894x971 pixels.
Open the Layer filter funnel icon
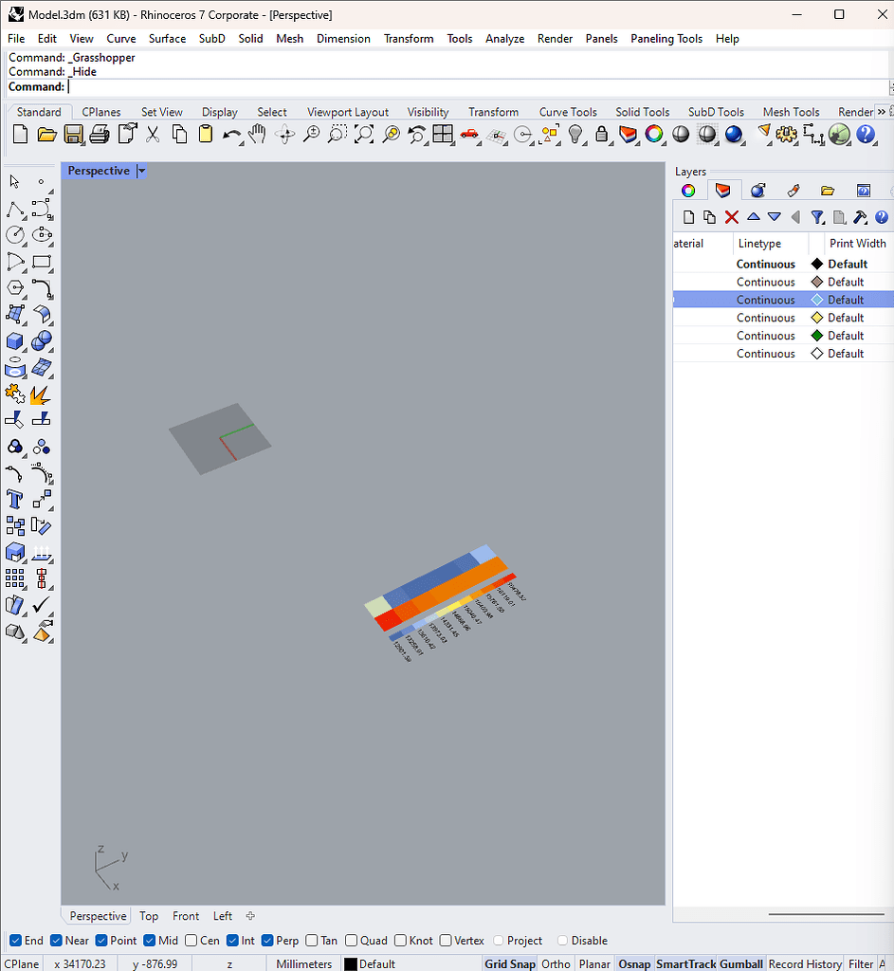(x=817, y=217)
